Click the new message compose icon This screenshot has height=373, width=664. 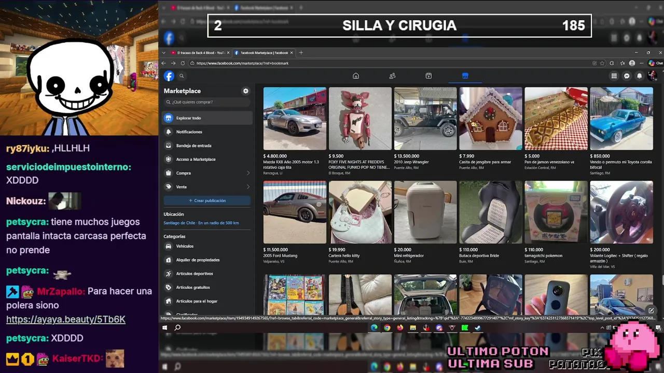pyautogui.click(x=651, y=311)
